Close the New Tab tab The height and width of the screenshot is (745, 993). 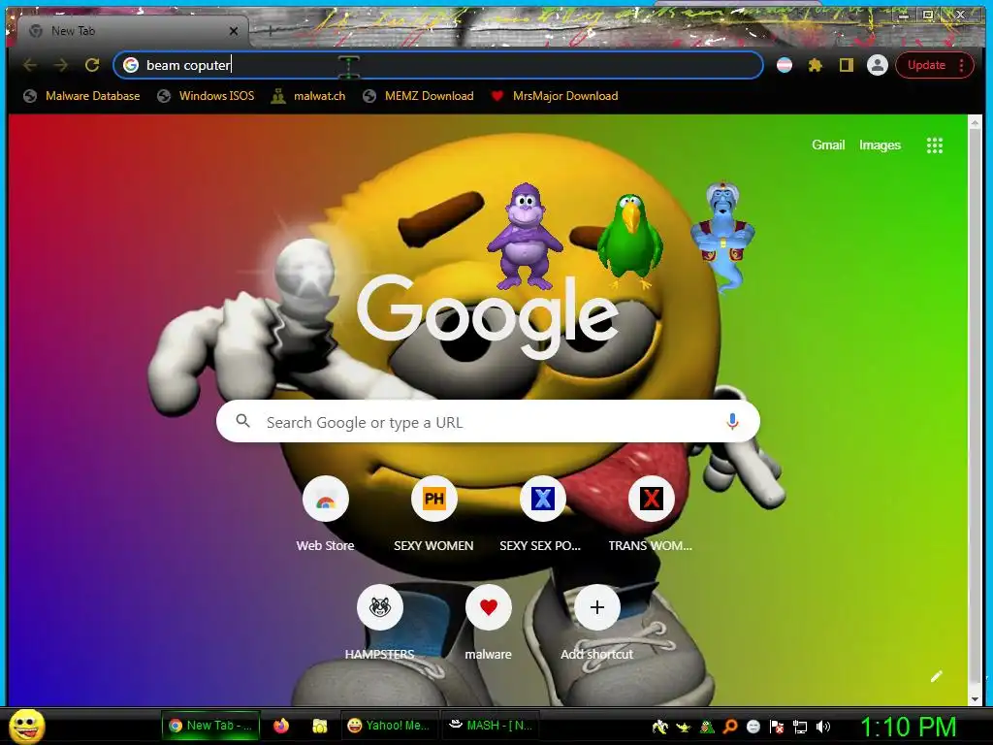click(234, 31)
